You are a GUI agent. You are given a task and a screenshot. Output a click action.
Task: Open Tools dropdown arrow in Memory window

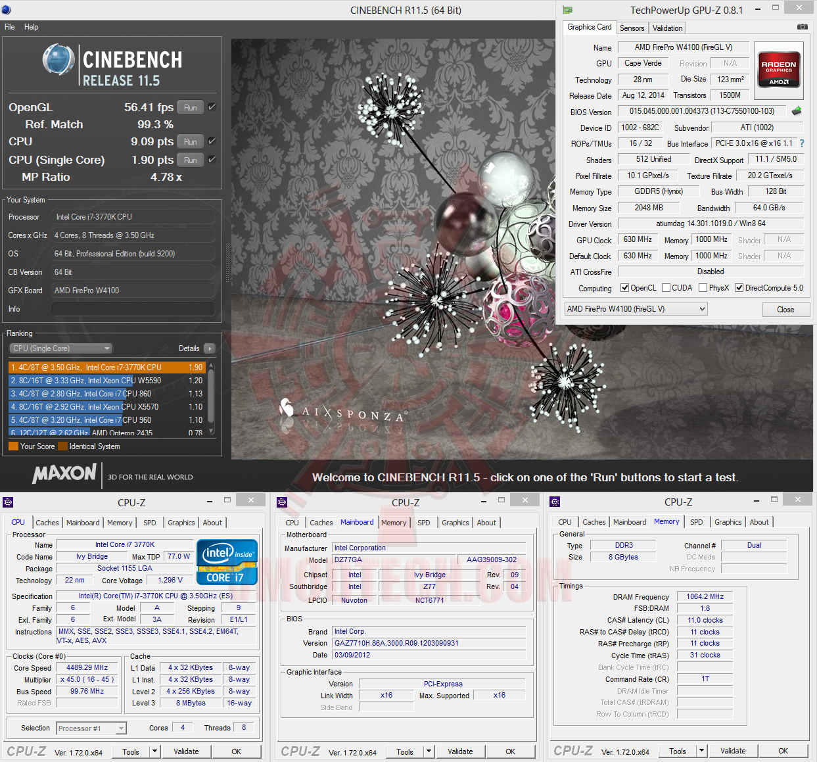(x=701, y=751)
